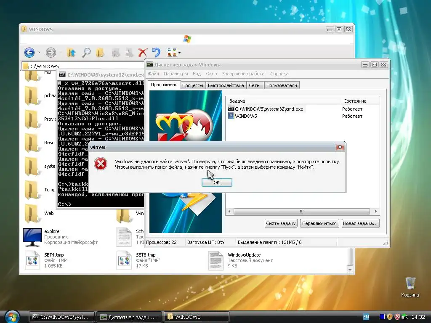This screenshot has width=431, height=323.
Task: Dismiss the winver error with OK
Action: (217, 183)
